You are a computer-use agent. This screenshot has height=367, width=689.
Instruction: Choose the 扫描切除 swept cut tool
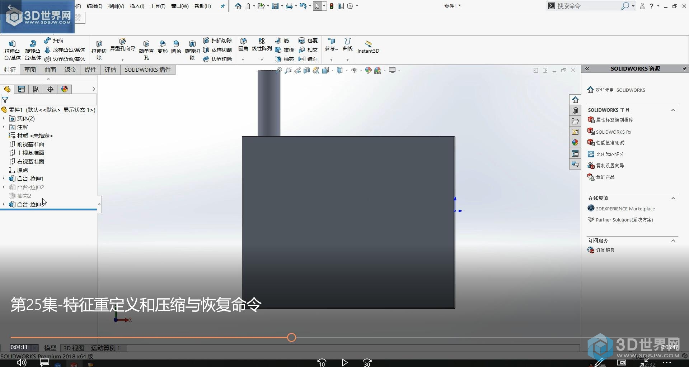217,40
